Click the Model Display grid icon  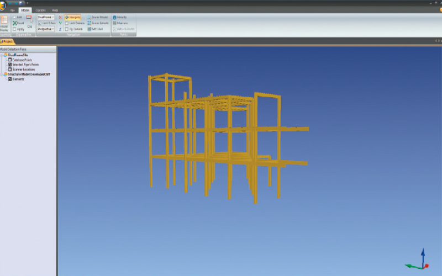4,20
